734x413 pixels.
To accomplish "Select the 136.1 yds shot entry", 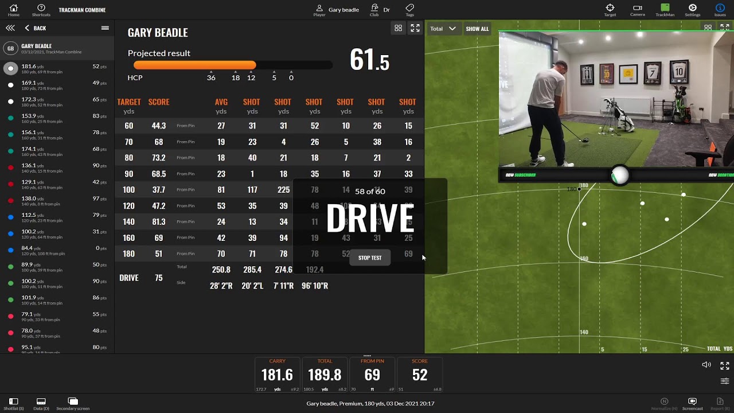I will pyautogui.click(x=57, y=168).
